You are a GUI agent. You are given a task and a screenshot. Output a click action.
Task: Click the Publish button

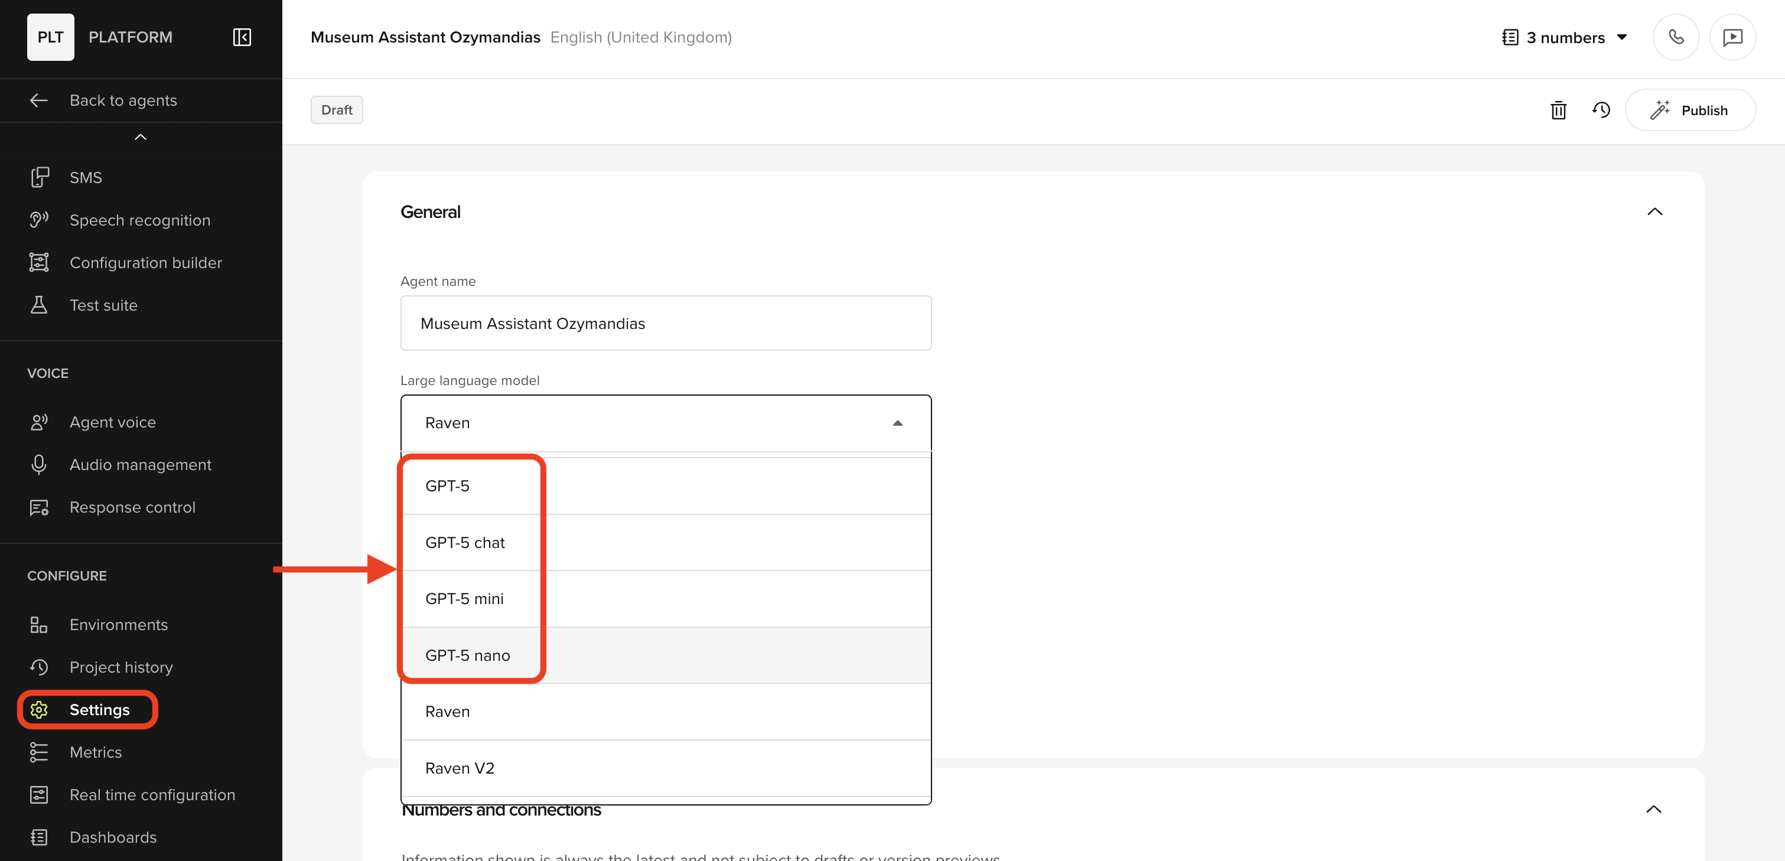click(1689, 110)
